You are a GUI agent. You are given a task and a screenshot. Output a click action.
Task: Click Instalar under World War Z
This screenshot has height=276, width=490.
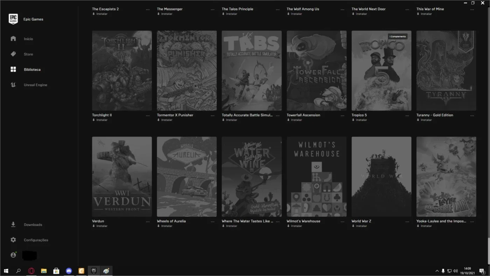click(361, 226)
